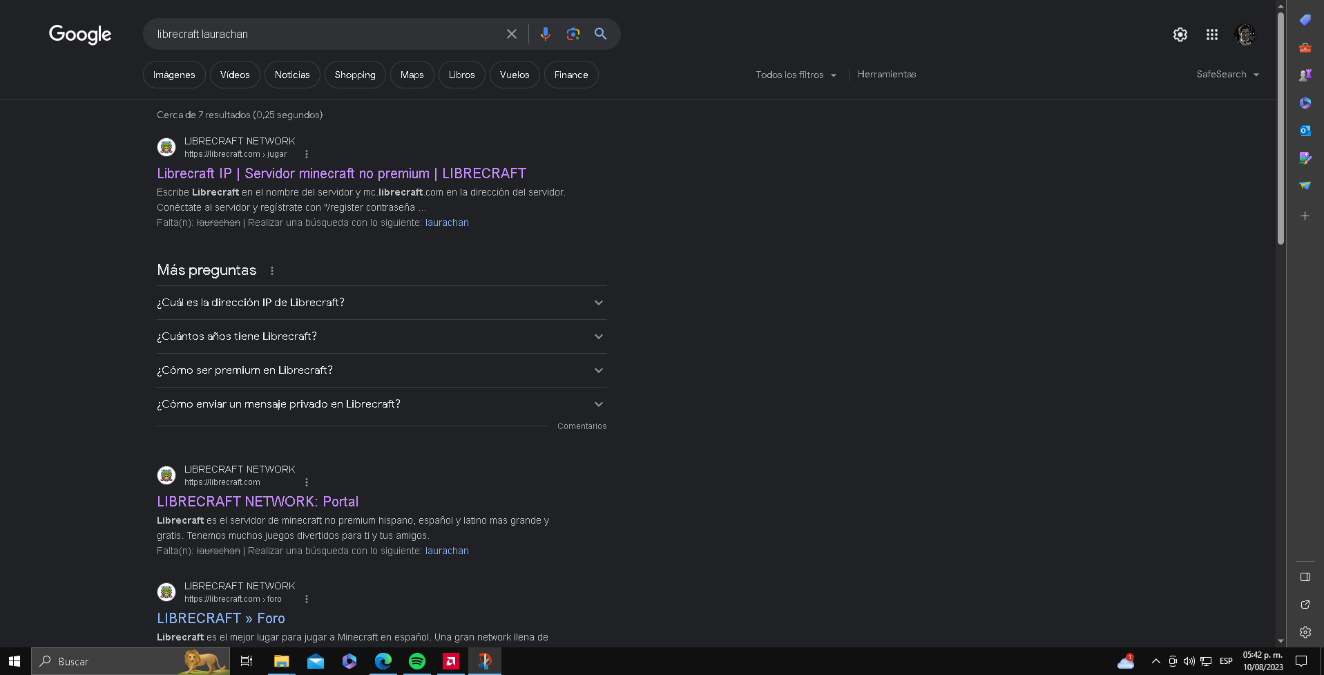The width and height of the screenshot is (1324, 675).
Task: Switch to the Imágenes tab
Action: click(174, 75)
